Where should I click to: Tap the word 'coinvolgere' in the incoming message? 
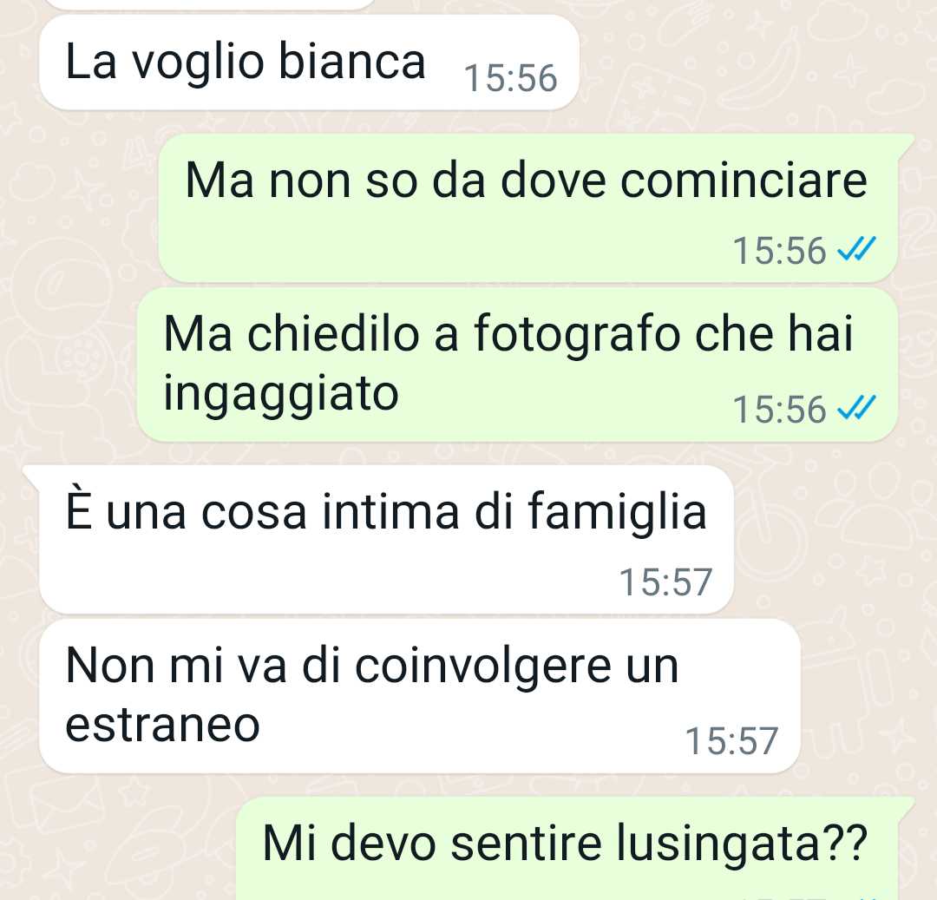tap(483, 667)
